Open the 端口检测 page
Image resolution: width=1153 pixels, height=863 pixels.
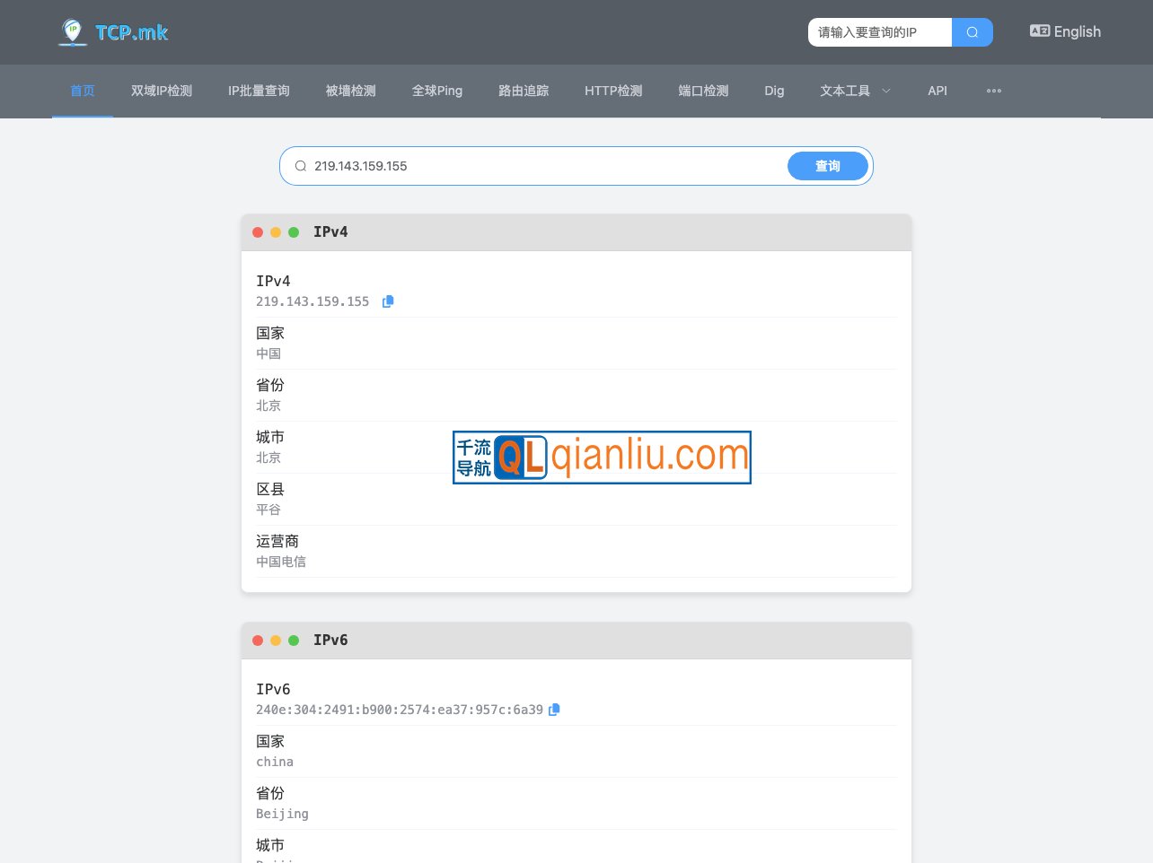click(703, 91)
